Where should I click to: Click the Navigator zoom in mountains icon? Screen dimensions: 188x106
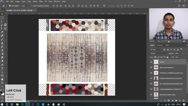(184, 41)
